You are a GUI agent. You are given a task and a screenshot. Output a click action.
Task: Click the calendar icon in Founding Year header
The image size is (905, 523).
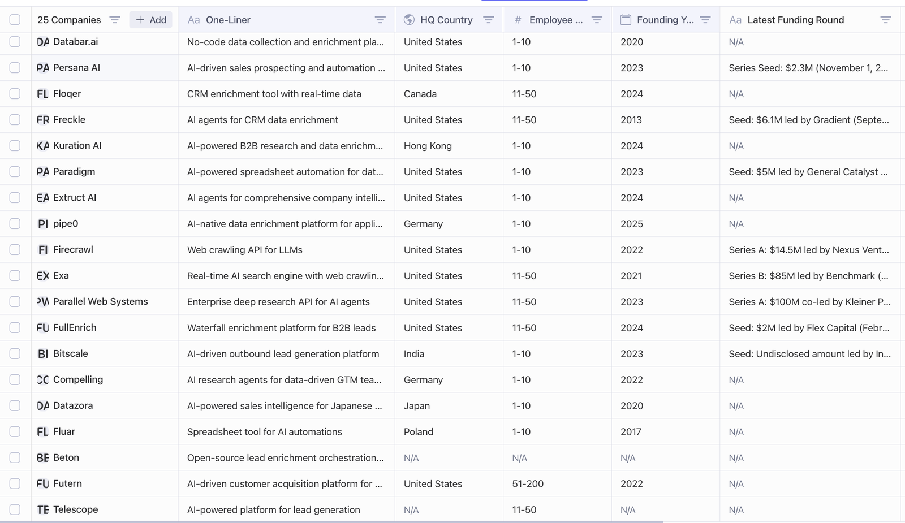626,20
